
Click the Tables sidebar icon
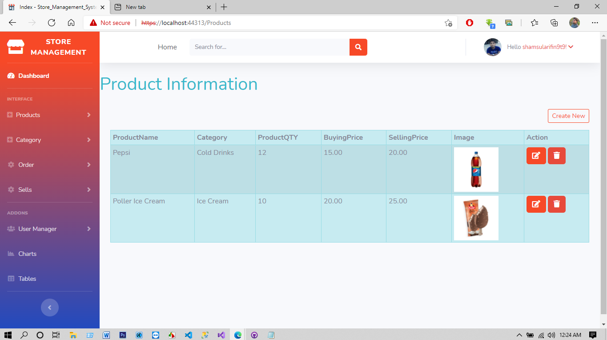[10, 279]
